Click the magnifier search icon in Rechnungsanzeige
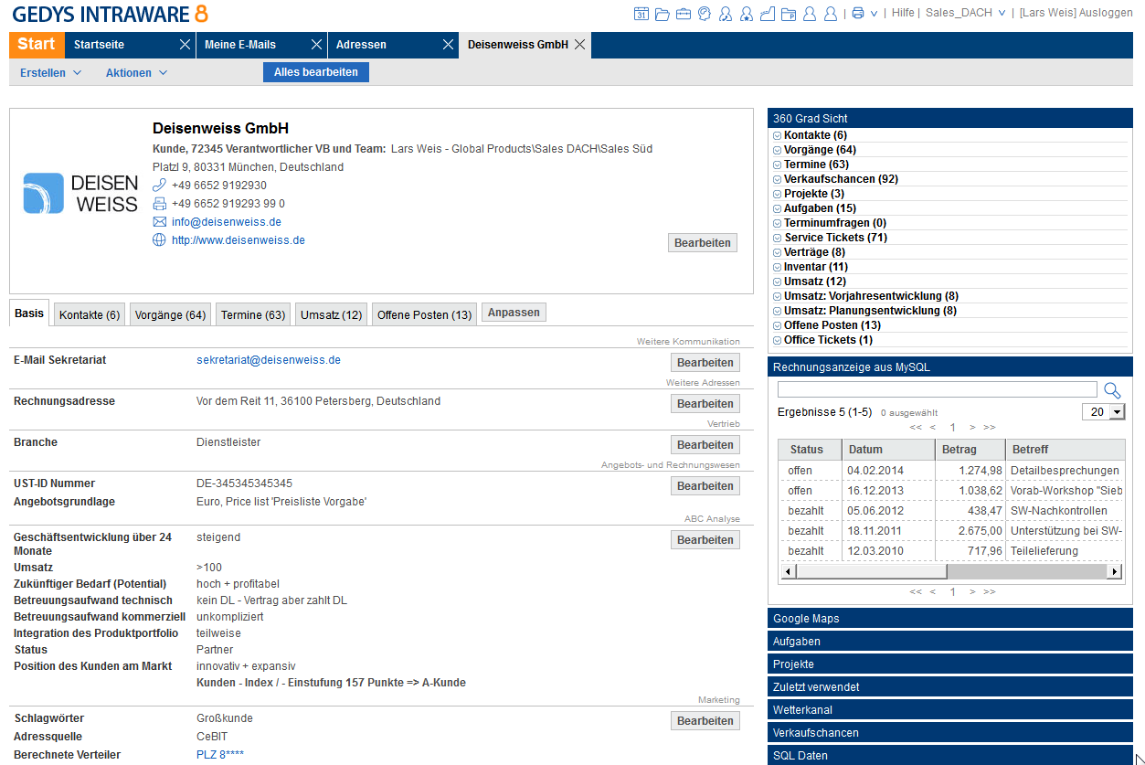The height and width of the screenshot is (765, 1145). pyautogui.click(x=1112, y=390)
